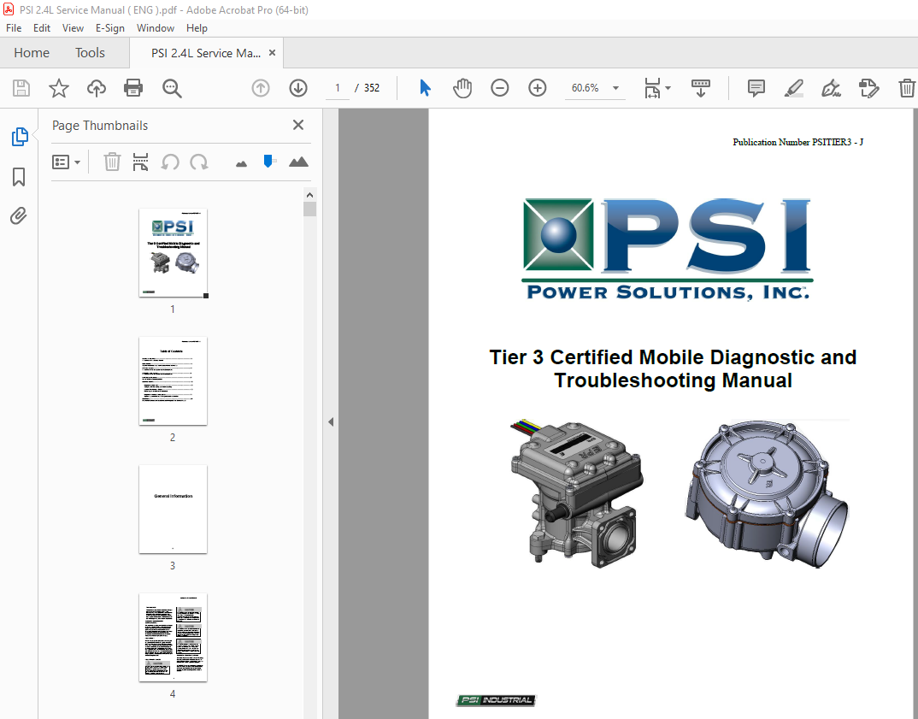This screenshot has width=918, height=719.
Task: Go to the next page with the down arrow
Action: [298, 88]
